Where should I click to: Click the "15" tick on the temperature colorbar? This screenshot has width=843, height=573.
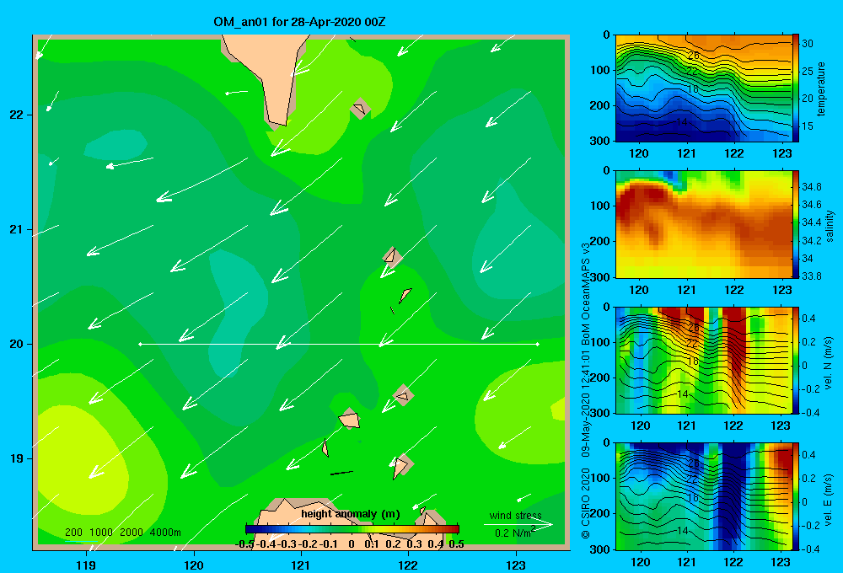[x=808, y=126]
